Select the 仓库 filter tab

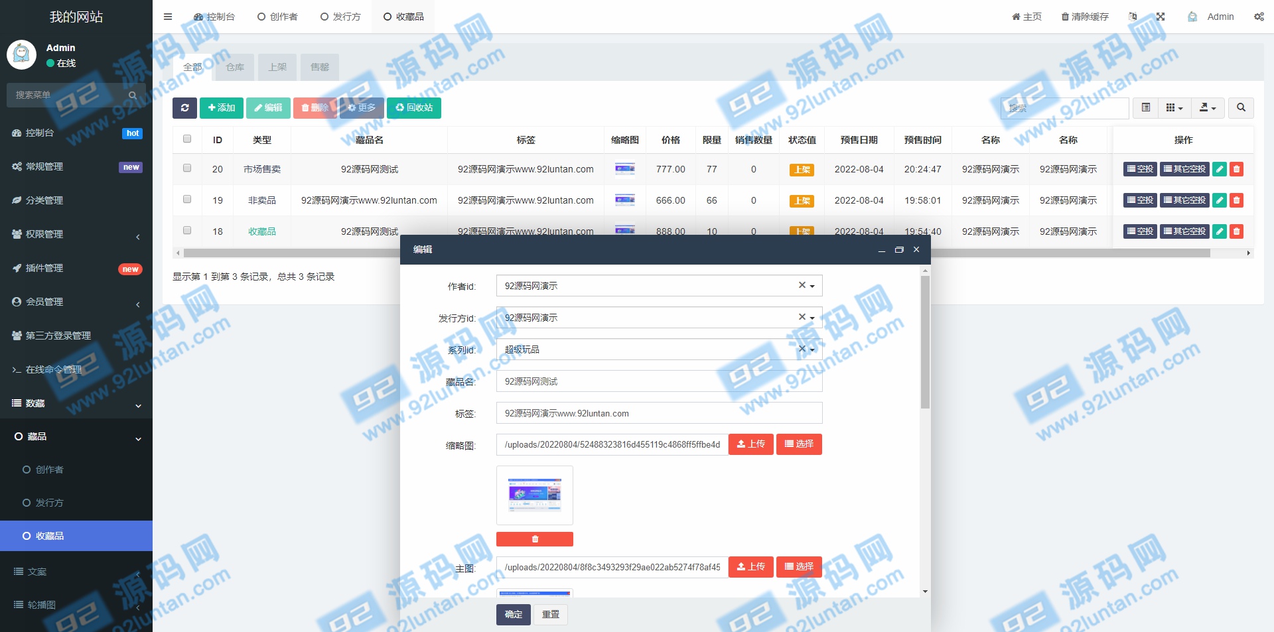(235, 67)
